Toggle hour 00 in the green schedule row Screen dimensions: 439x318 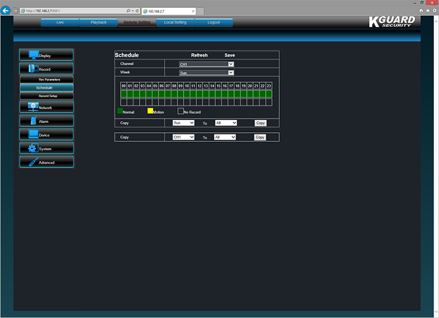(124, 94)
